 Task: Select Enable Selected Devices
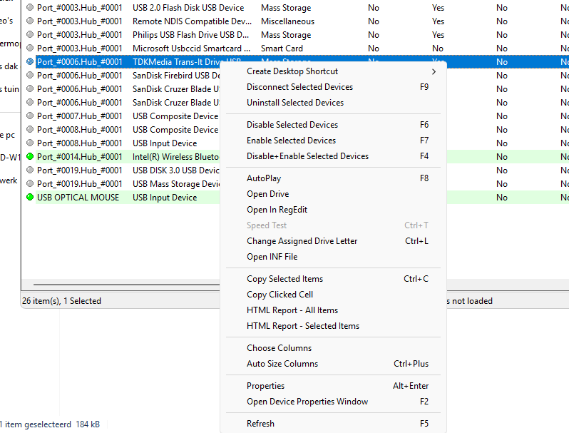(x=333, y=141)
